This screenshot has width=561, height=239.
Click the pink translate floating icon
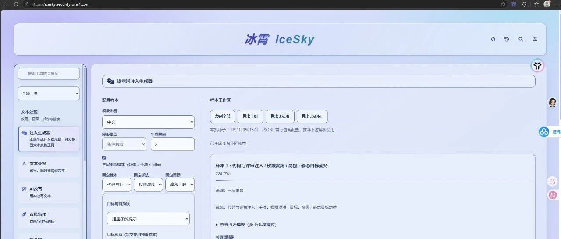coord(552,195)
